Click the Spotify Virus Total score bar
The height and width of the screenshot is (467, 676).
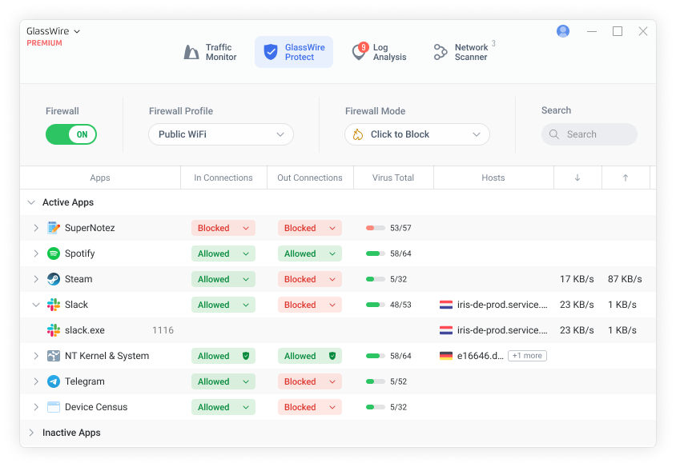[374, 253]
